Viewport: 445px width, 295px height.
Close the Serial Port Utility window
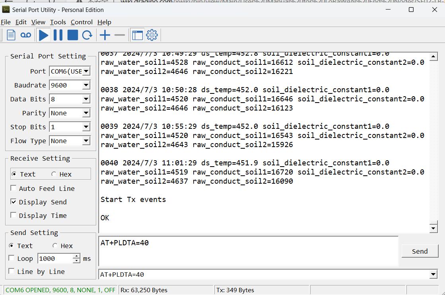coord(435,10)
